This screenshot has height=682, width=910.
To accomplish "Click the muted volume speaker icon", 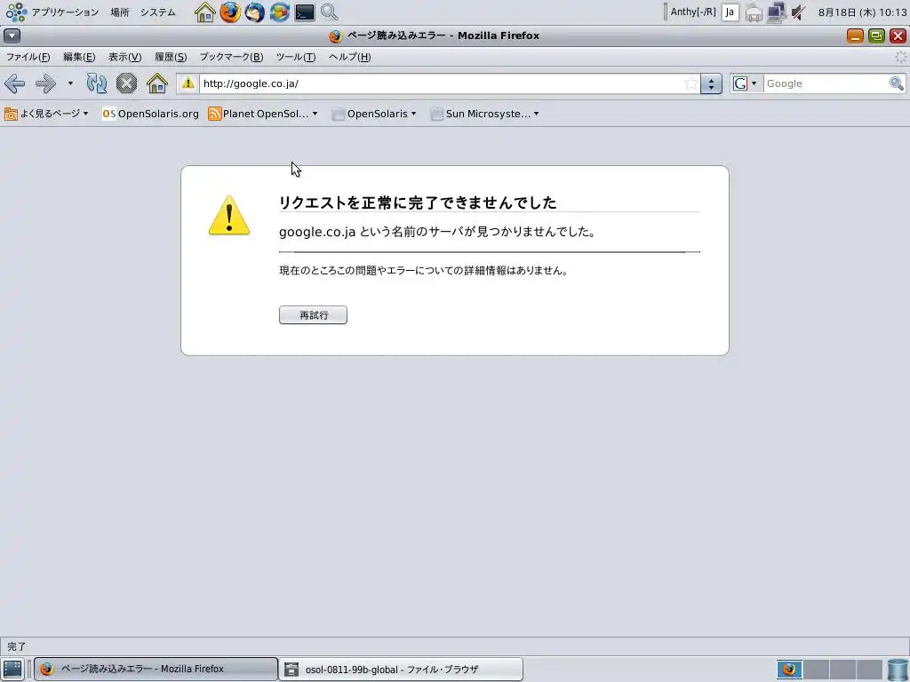I will [x=799, y=12].
